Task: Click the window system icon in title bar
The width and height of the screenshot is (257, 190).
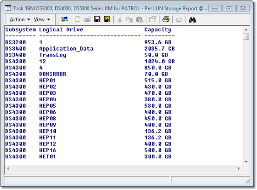Action: [x=8, y=8]
